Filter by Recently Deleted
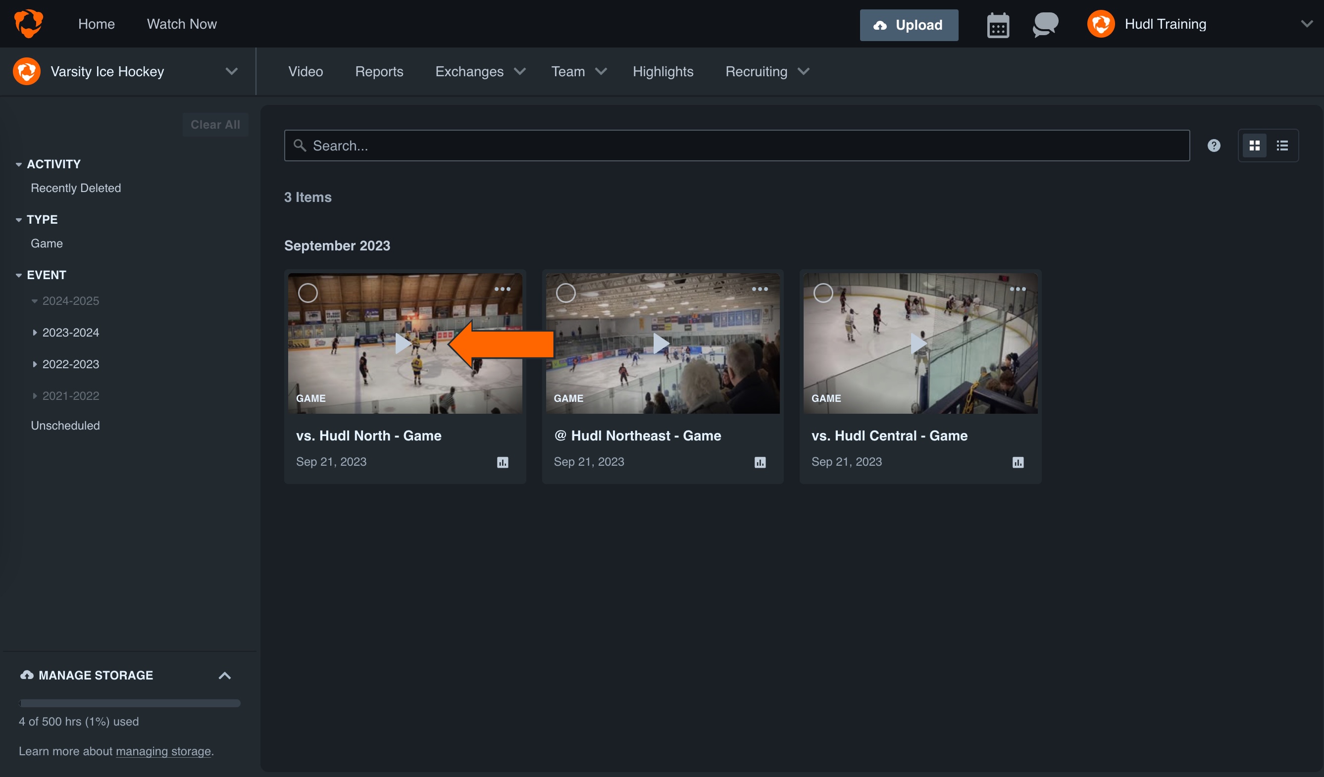 (x=76, y=188)
